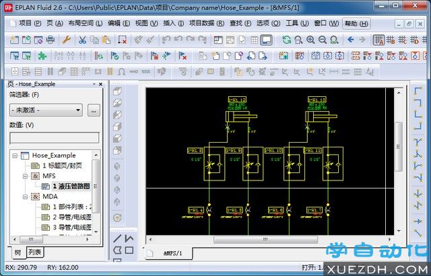Click the copy icon next to scissors
Viewport: 431px width, 276px height.
[94, 40]
